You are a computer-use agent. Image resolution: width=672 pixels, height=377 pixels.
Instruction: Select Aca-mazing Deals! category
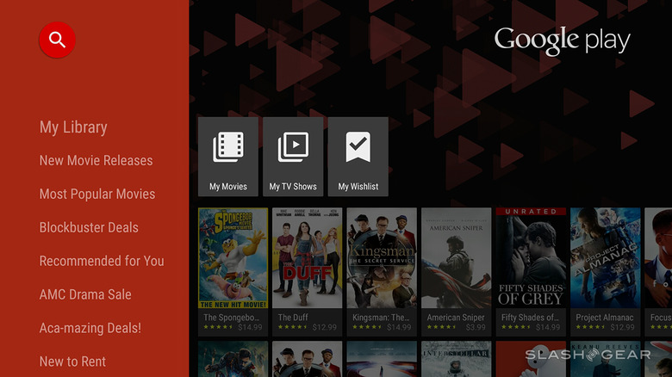pos(90,328)
